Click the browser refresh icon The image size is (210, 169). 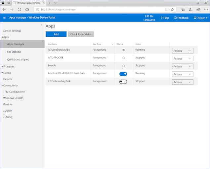point(20,10)
